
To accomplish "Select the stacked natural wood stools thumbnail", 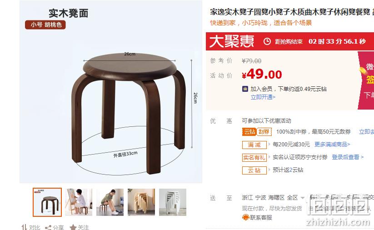I will 141,202.
